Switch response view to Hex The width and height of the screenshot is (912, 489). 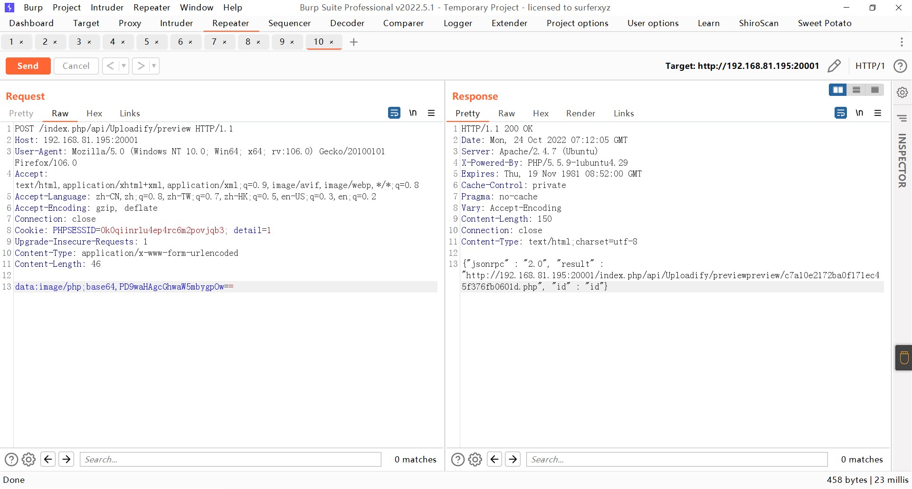[541, 113]
